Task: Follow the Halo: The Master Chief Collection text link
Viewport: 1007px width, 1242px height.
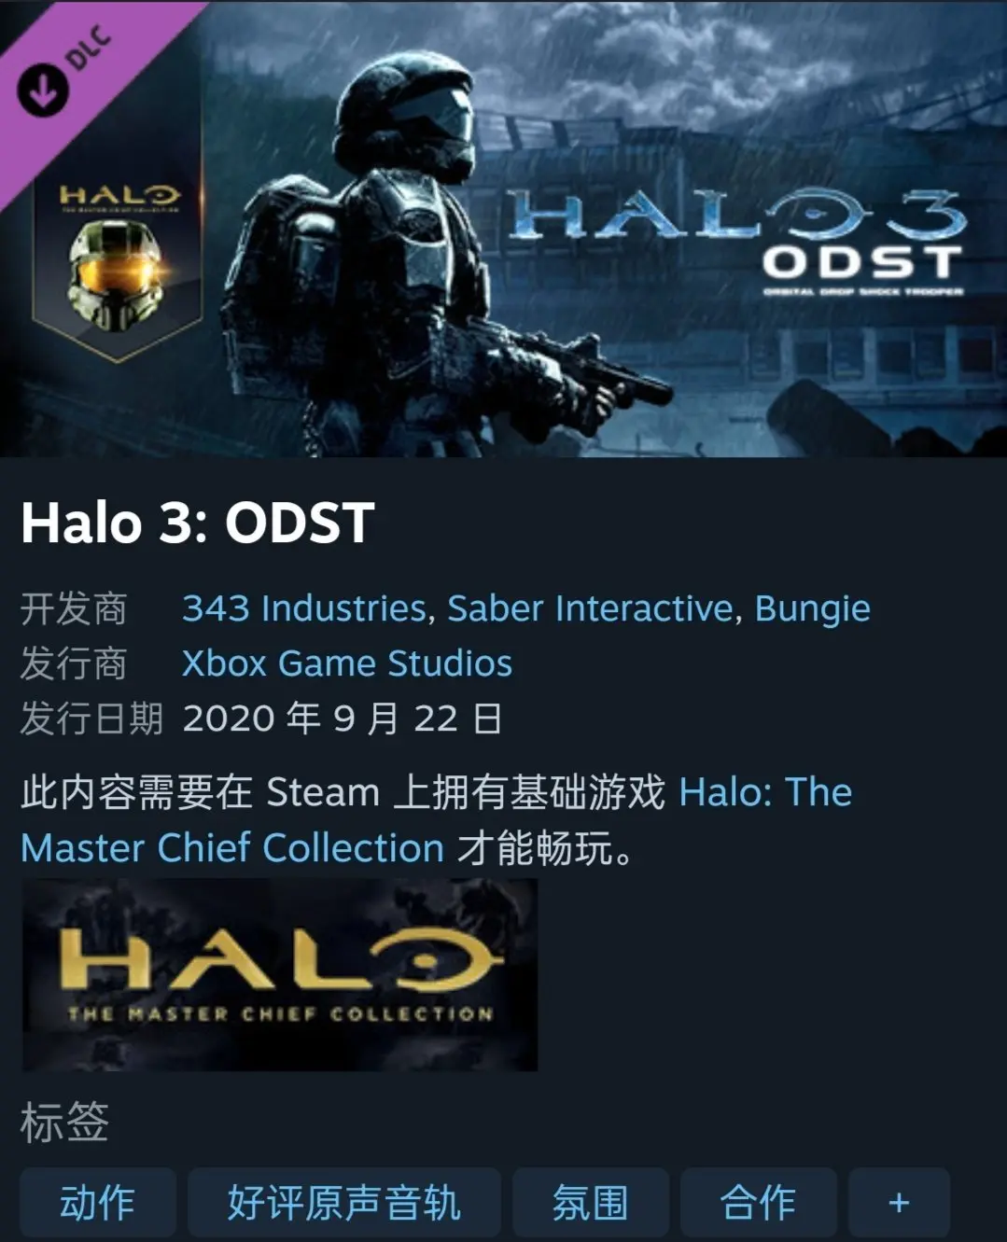Action: [x=437, y=820]
